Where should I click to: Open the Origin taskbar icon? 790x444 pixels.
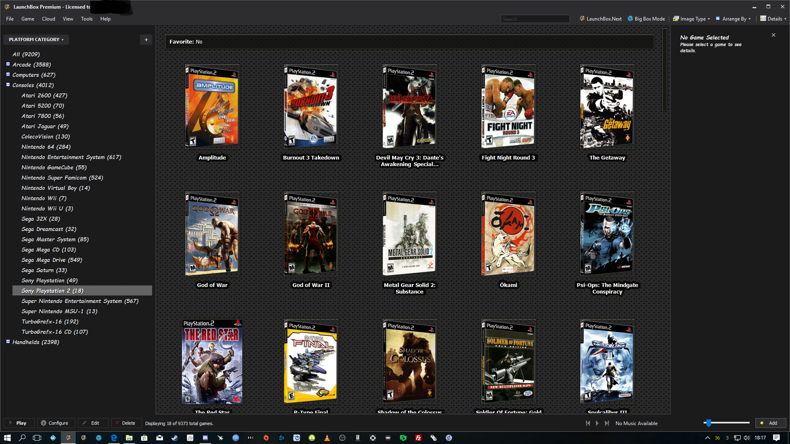266,438
